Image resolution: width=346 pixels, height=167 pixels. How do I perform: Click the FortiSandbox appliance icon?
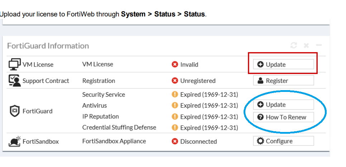click(14, 141)
